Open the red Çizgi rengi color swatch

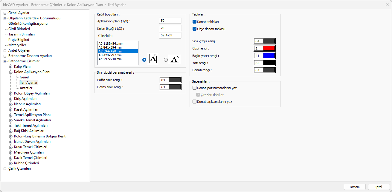point(269,48)
